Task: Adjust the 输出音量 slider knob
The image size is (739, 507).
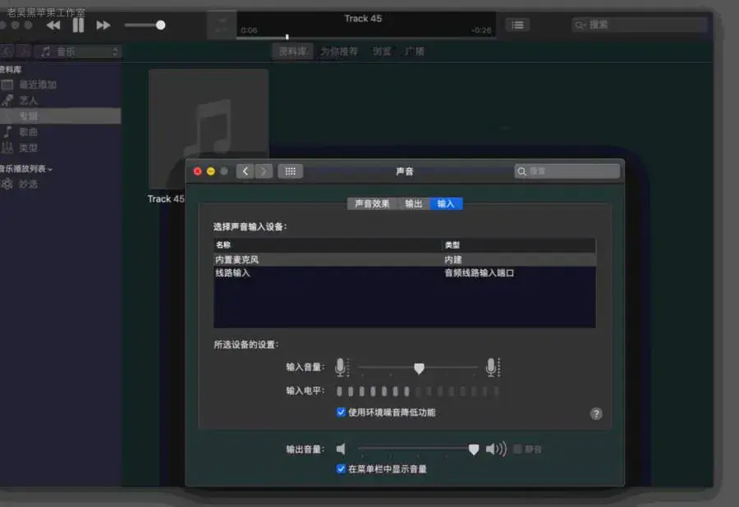Action: (x=474, y=450)
